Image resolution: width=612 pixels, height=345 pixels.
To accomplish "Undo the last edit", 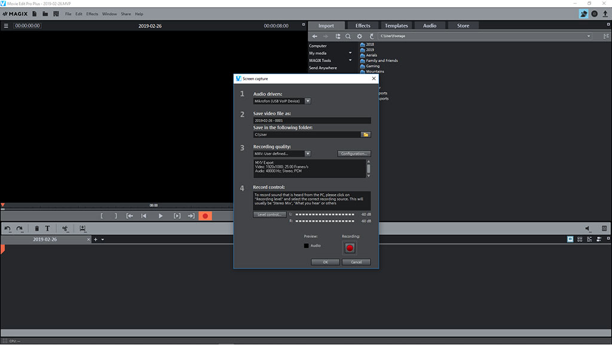I will (x=7, y=228).
